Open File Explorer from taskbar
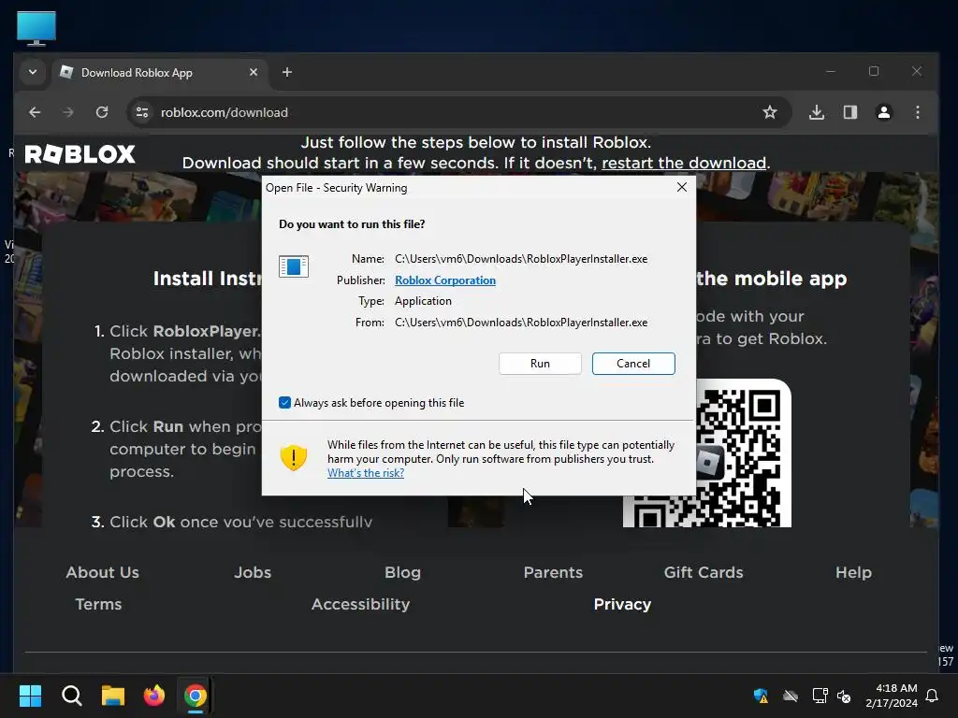The height and width of the screenshot is (718, 958). click(x=113, y=696)
